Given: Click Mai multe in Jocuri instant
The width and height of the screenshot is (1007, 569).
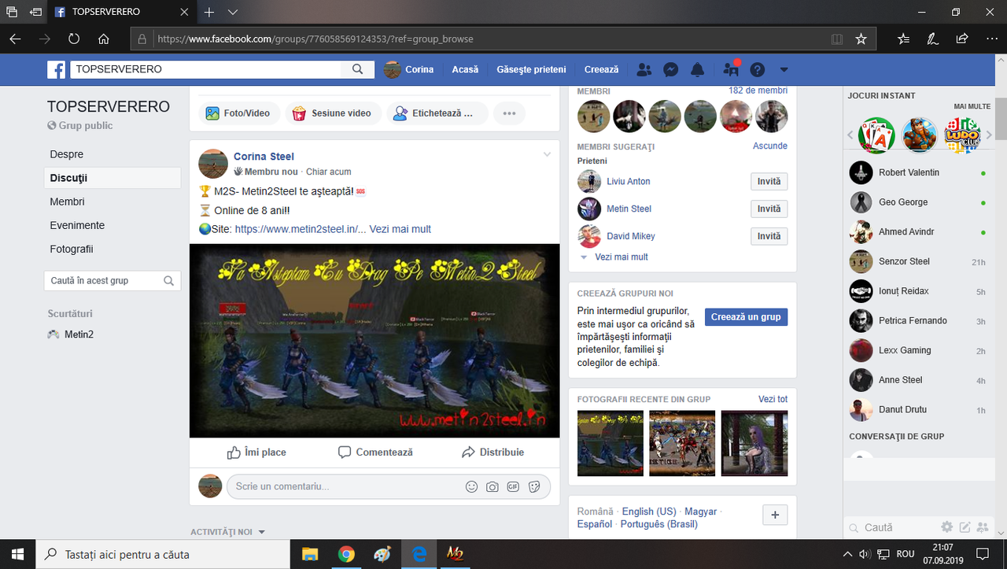Looking at the screenshot, I should (972, 106).
